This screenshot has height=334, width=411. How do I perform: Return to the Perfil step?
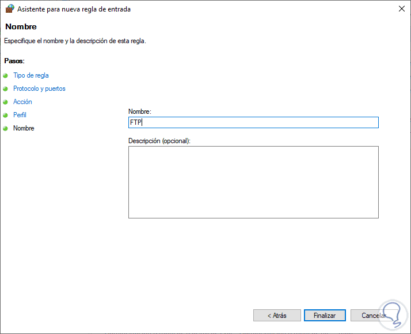tap(20, 115)
